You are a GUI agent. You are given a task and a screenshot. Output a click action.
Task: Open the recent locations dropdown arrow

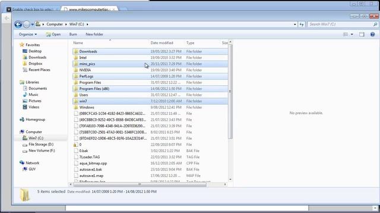33,24
